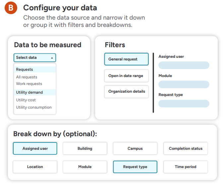The width and height of the screenshot is (223, 184).
Task: Click the Break down by (optional) title
Action: (55, 134)
